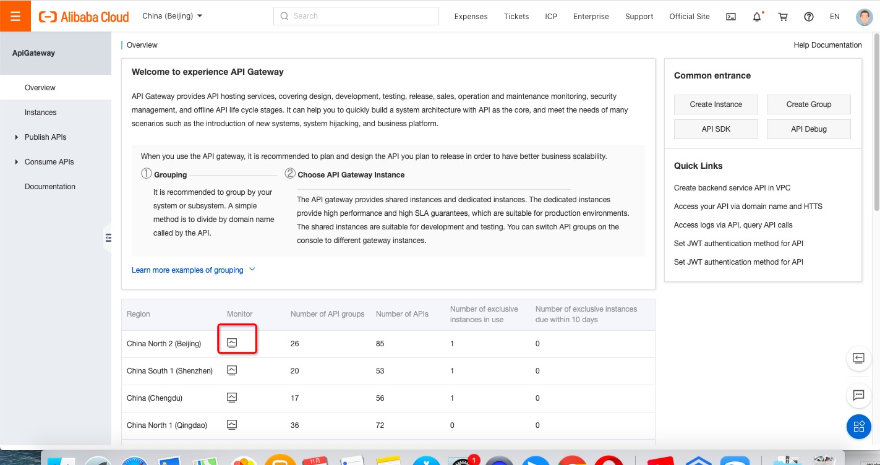Open the notifications bell

point(757,17)
